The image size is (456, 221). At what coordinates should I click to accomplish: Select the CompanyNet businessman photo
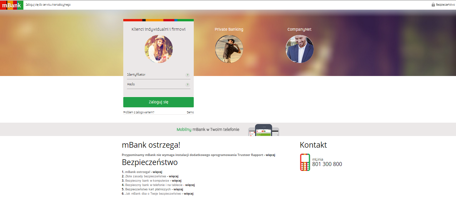[x=300, y=49]
